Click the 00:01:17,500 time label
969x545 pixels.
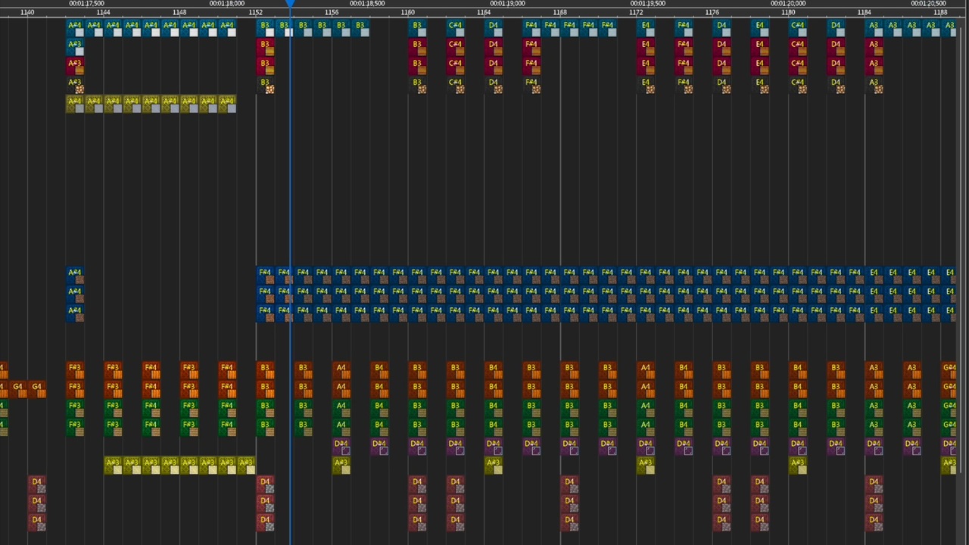(x=86, y=4)
